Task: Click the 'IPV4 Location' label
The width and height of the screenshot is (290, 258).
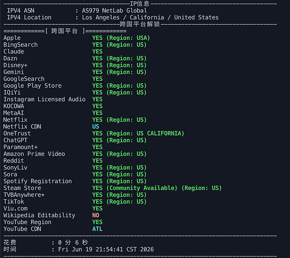Action: point(29,18)
